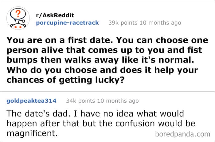
Task: Open porcupine-racetrack's user profile
Action: (x=67, y=23)
